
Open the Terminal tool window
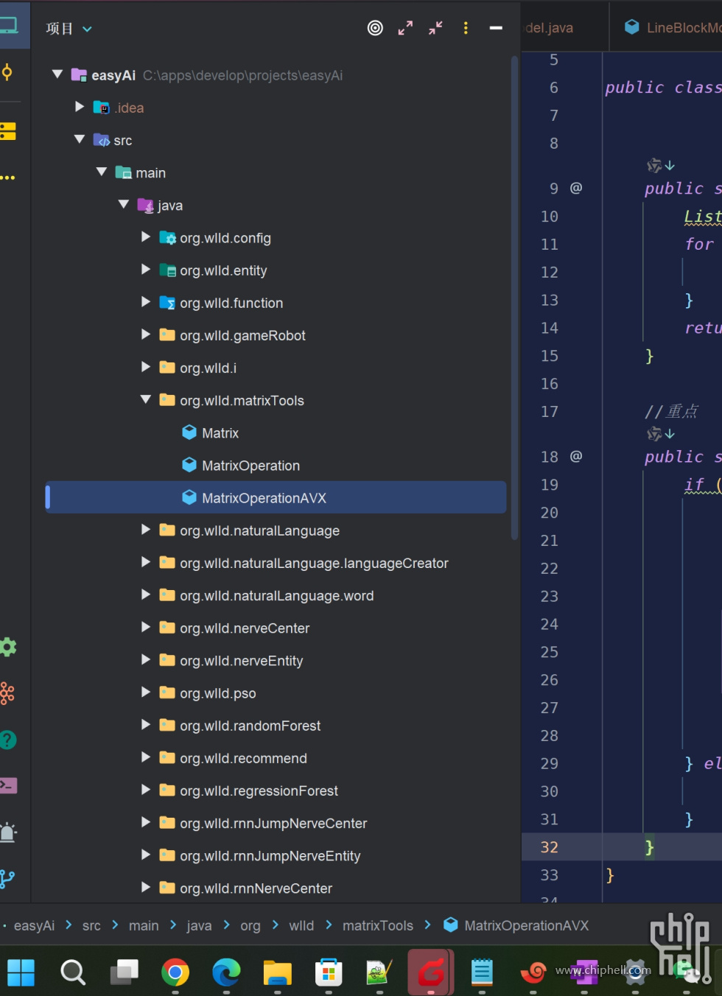click(x=8, y=785)
